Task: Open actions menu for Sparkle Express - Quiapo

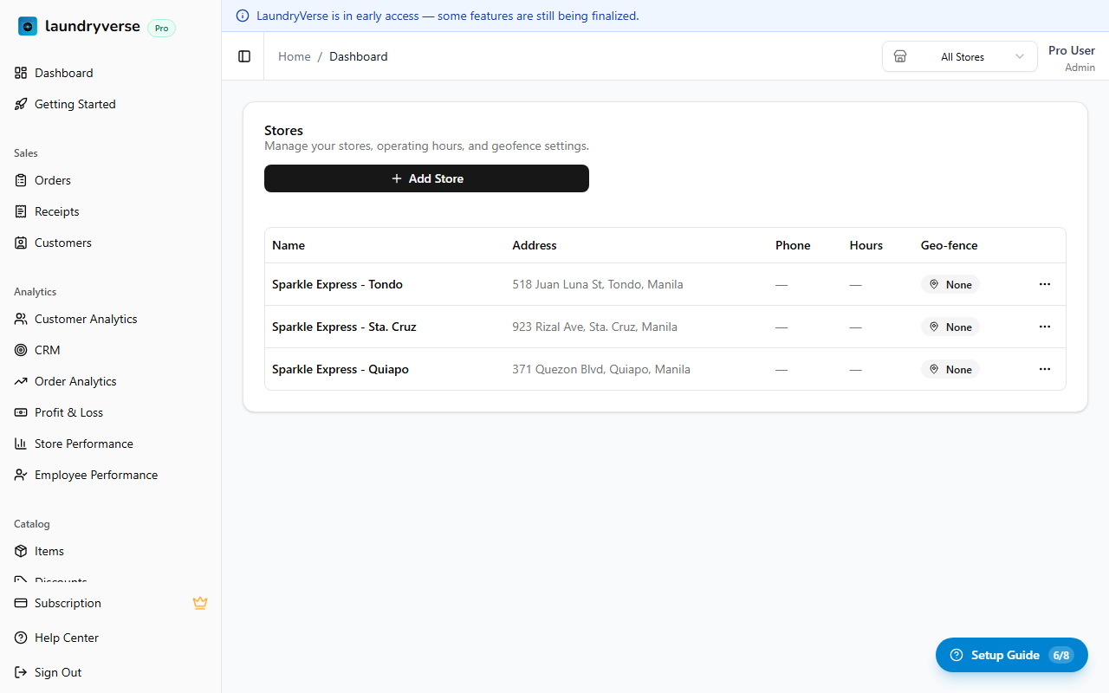Action: [1044, 369]
